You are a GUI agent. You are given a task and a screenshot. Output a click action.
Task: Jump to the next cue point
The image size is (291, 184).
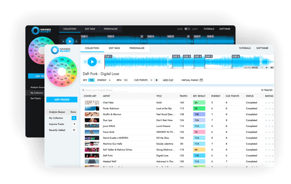(157, 80)
